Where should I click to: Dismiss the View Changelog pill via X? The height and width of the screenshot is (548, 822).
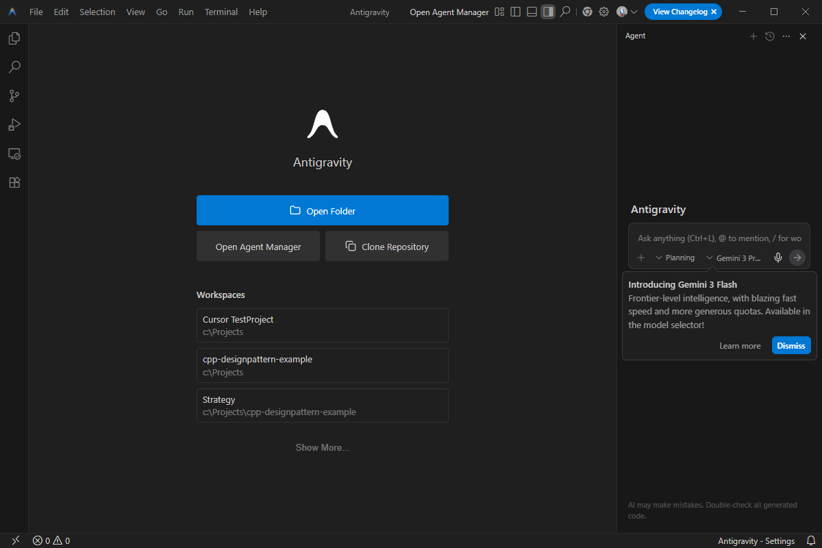pos(714,12)
